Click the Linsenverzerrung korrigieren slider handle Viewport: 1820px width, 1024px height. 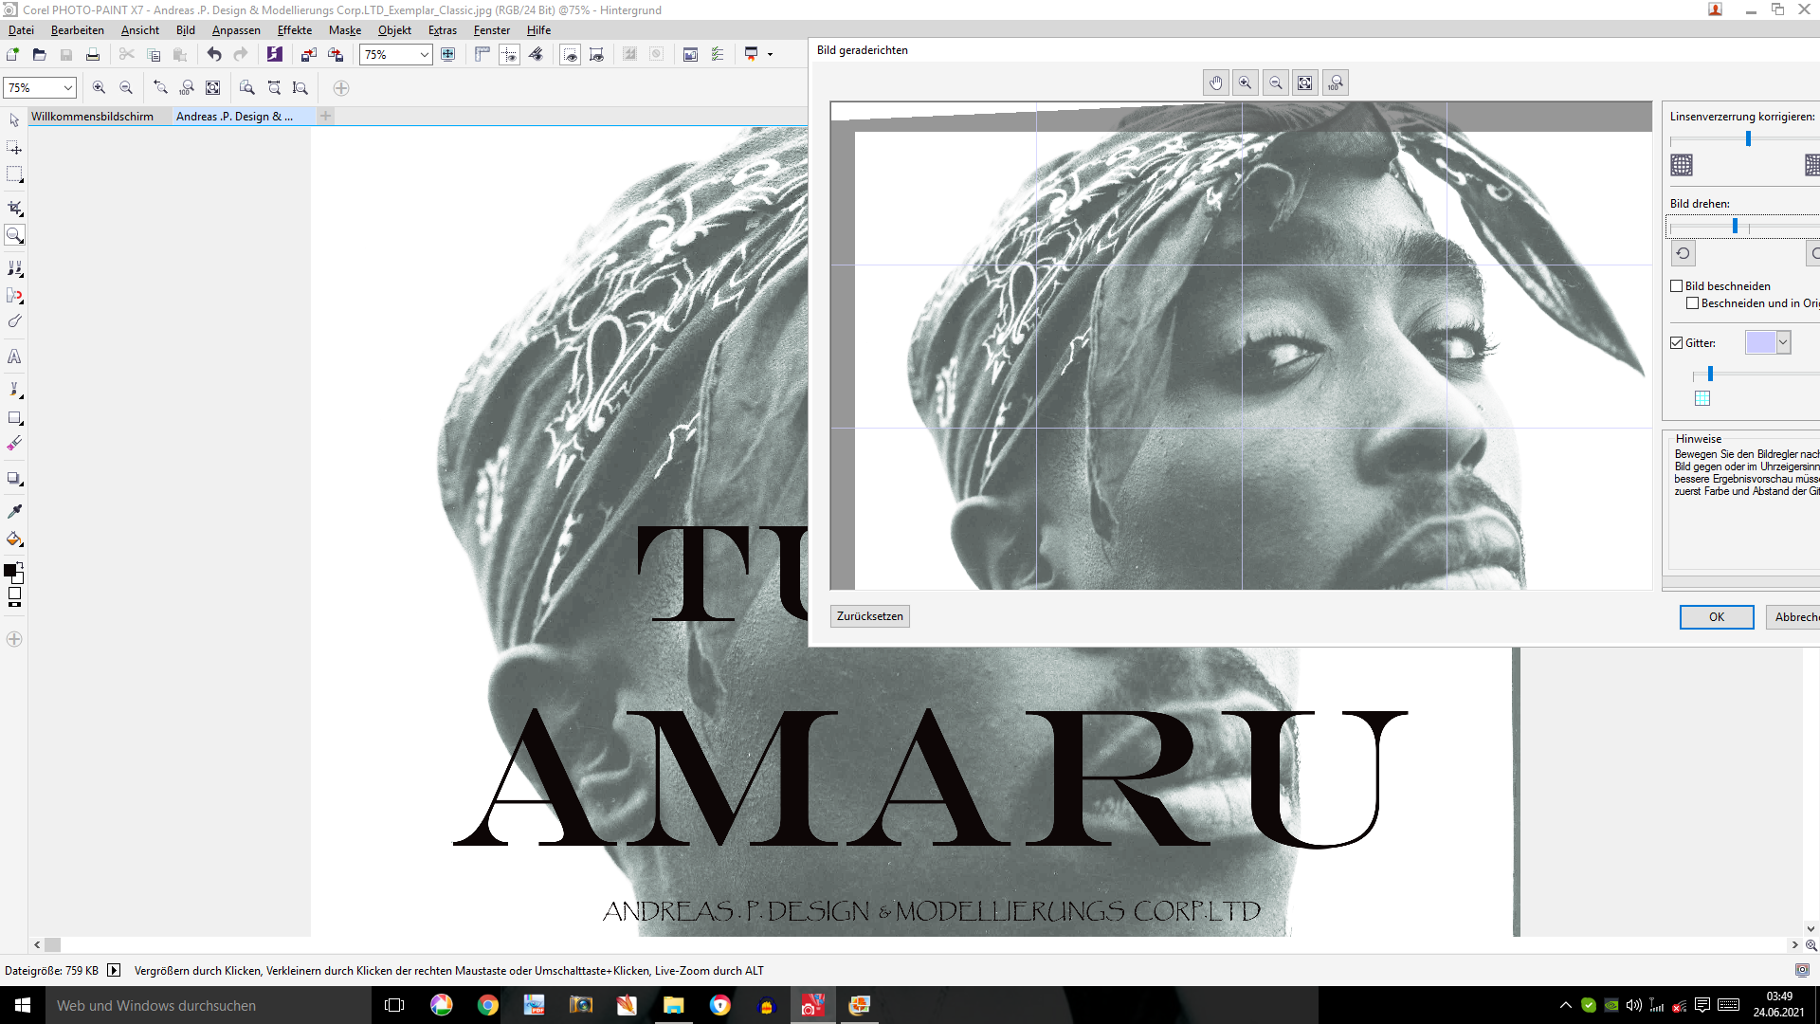pos(1748,138)
